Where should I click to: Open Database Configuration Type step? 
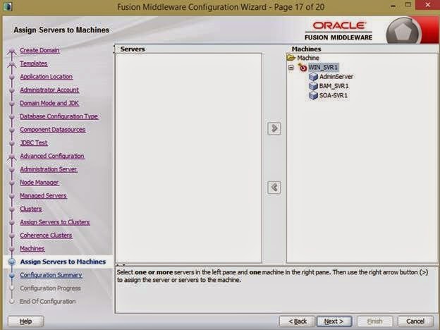[x=59, y=116]
